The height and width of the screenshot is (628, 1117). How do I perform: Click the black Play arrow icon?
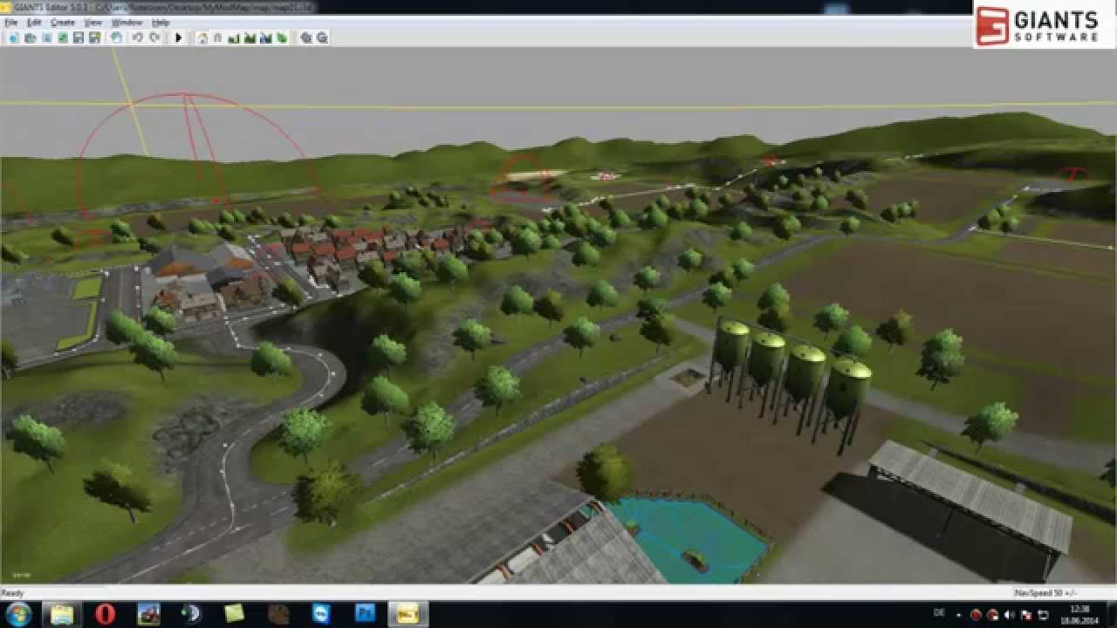[x=178, y=38]
